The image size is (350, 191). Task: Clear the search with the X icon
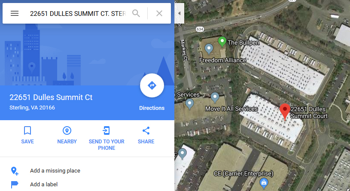[x=159, y=13]
